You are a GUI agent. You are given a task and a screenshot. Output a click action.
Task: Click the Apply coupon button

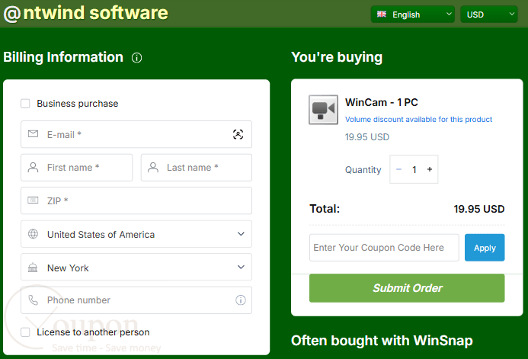coord(485,248)
